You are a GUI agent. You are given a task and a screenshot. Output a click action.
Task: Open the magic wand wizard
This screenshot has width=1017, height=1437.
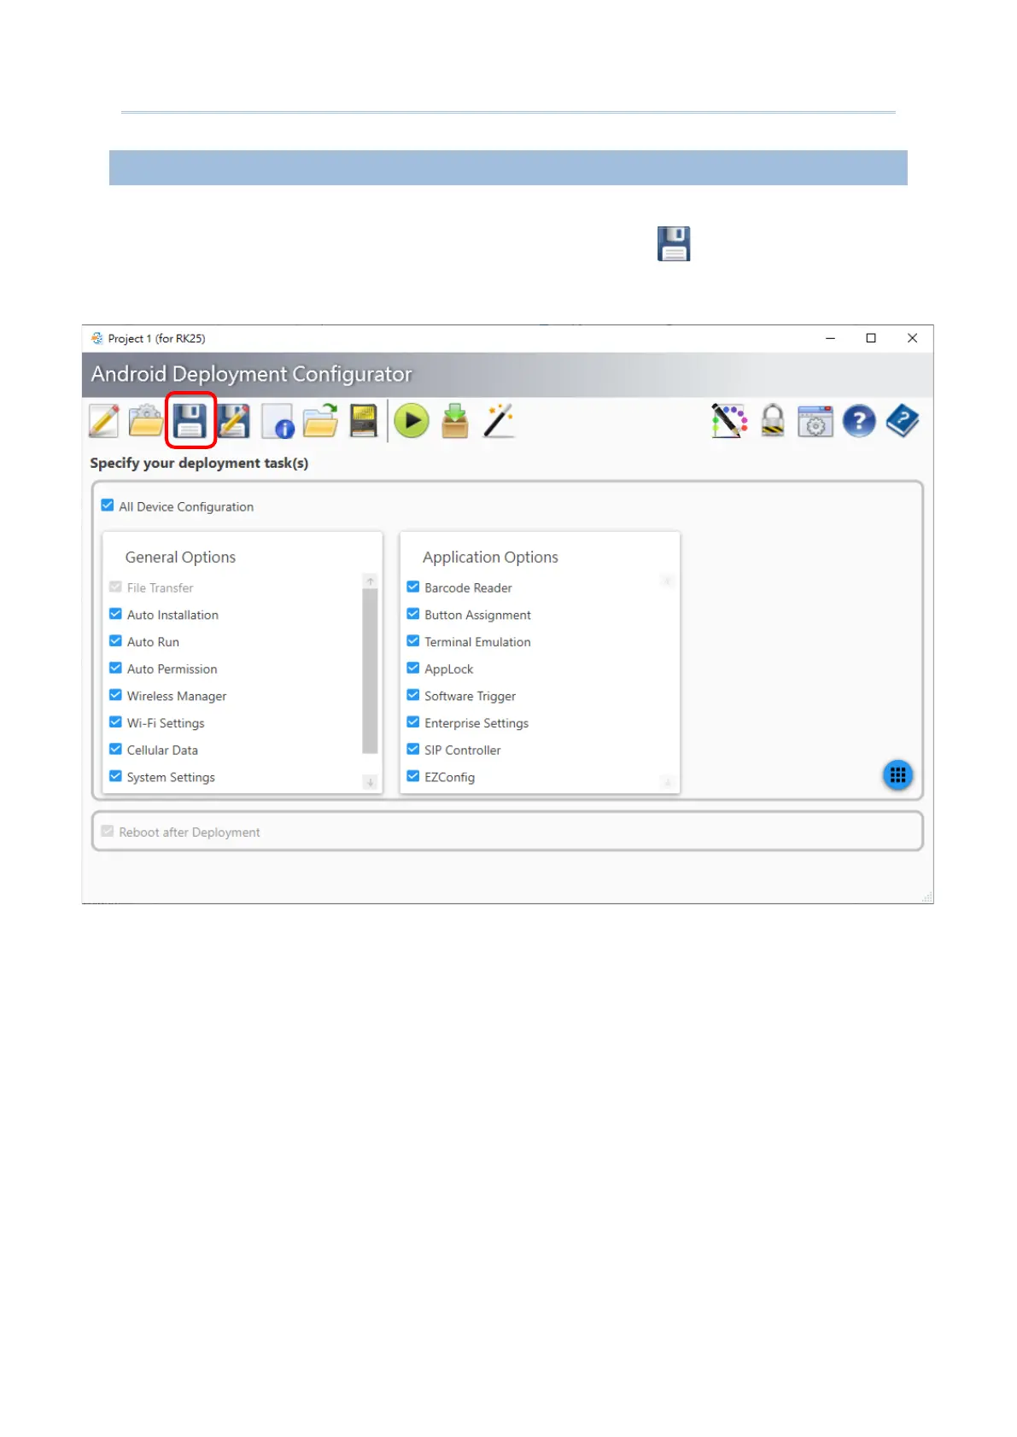click(x=499, y=421)
